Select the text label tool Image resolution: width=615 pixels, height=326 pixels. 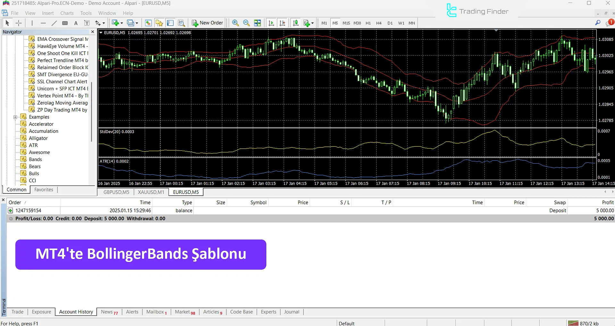[87, 23]
